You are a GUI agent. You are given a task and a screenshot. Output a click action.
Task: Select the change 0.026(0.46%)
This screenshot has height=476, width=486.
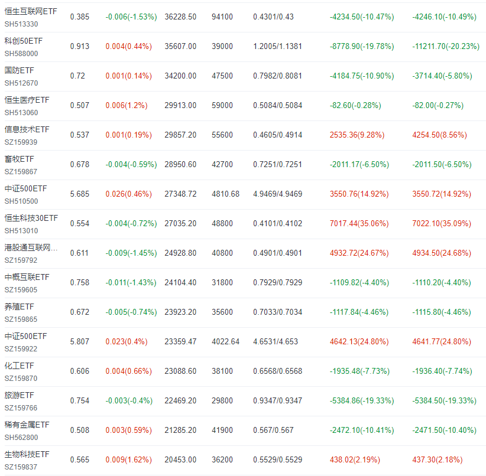[129, 194]
